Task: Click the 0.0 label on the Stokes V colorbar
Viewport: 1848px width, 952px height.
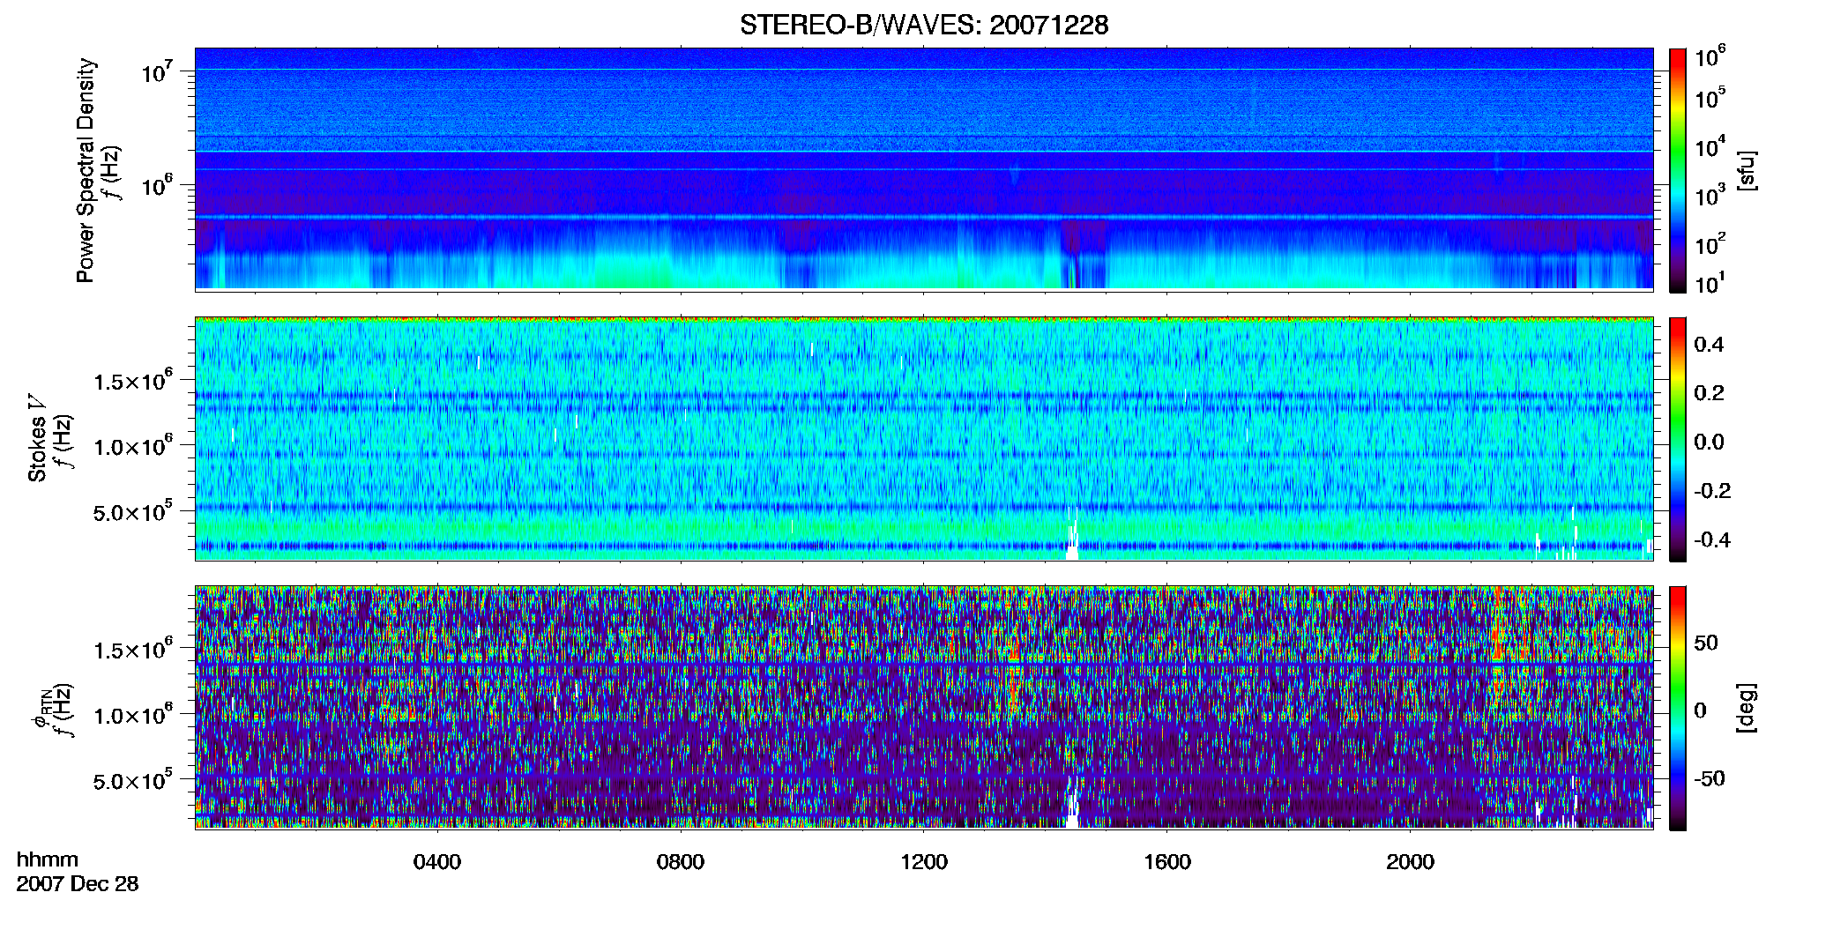Action: 1709,443
